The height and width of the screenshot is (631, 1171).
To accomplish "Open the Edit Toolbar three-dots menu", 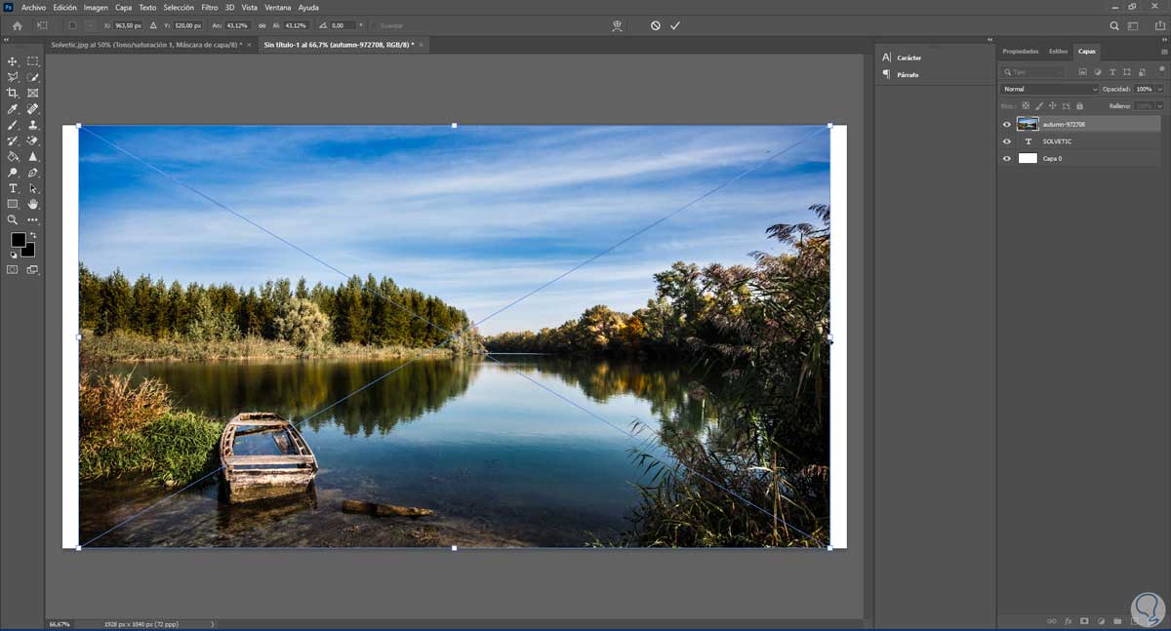I will tap(33, 220).
